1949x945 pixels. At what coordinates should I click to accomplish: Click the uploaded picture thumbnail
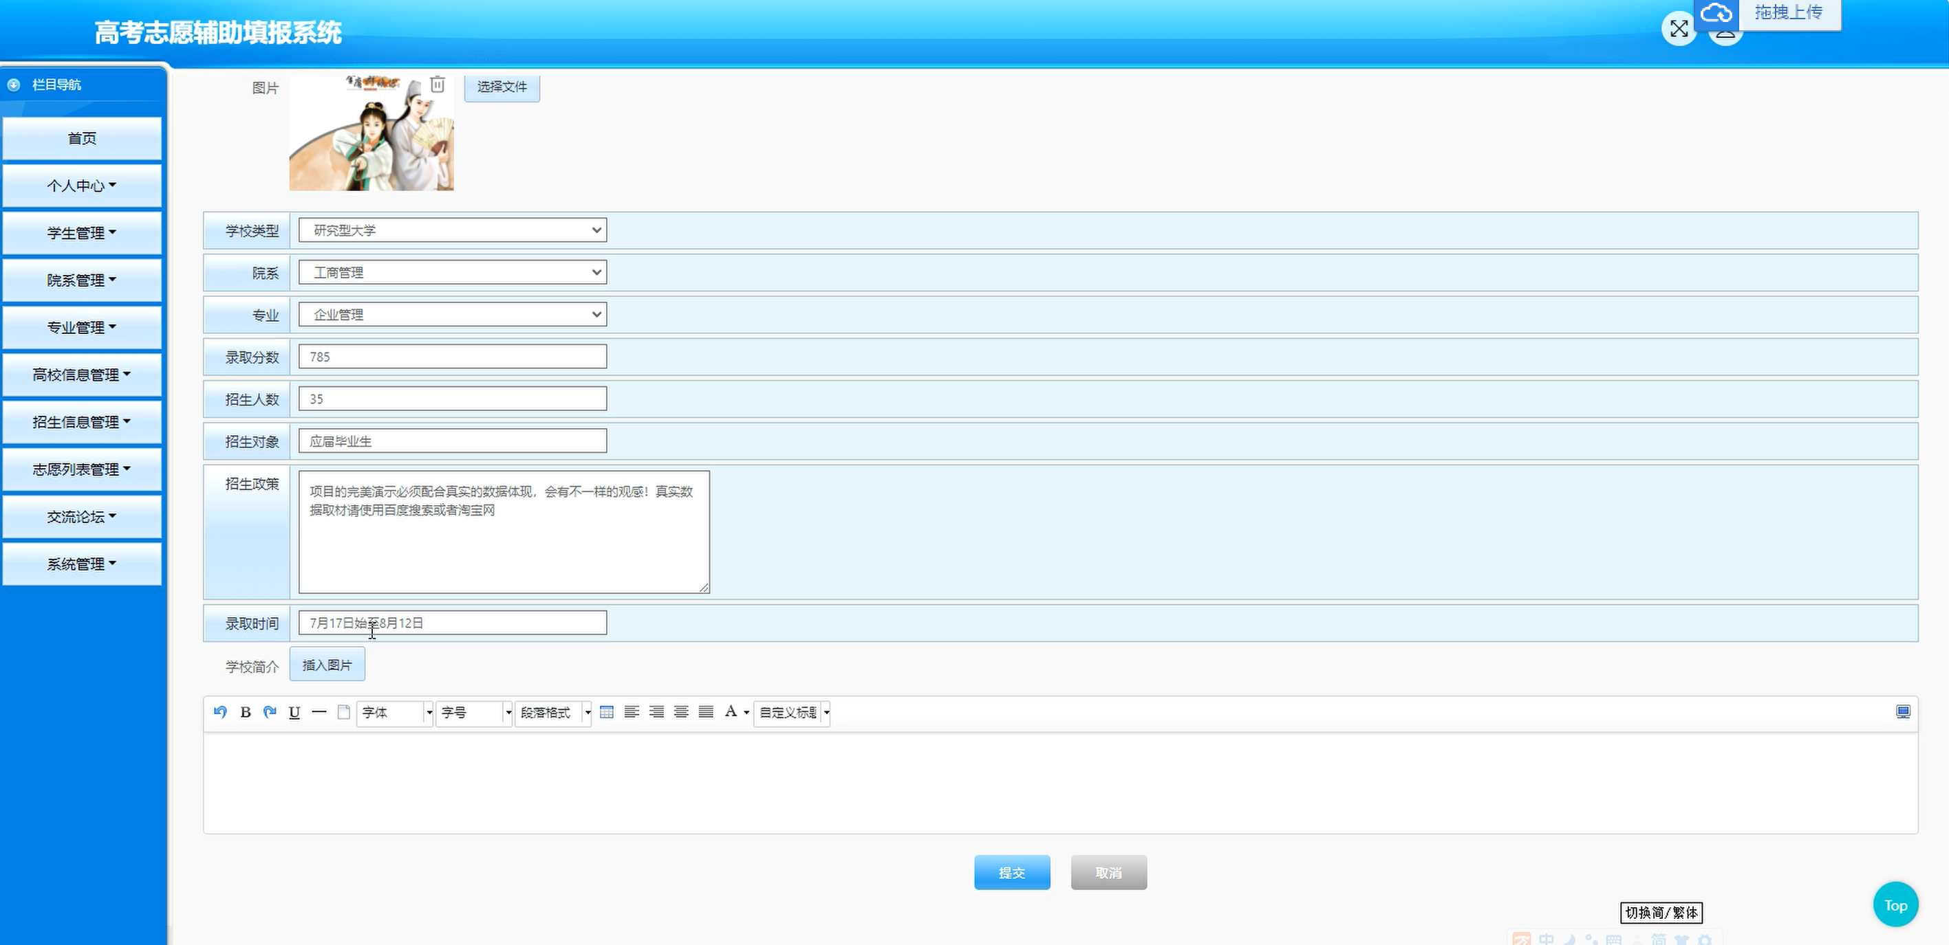click(372, 132)
